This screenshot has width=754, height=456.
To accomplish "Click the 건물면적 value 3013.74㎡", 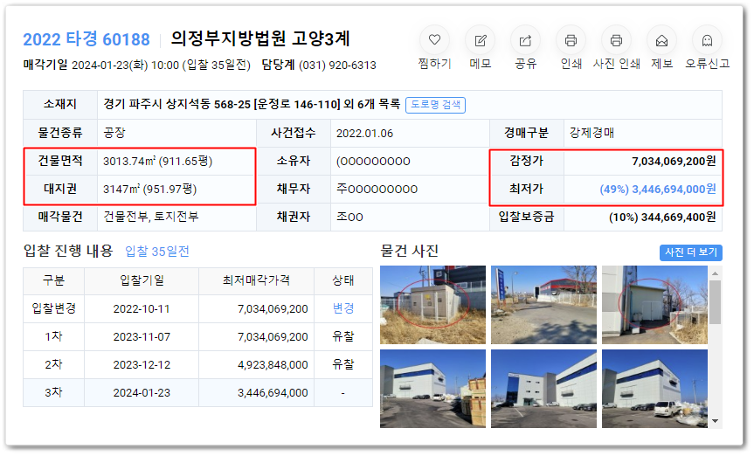I will pos(158,161).
